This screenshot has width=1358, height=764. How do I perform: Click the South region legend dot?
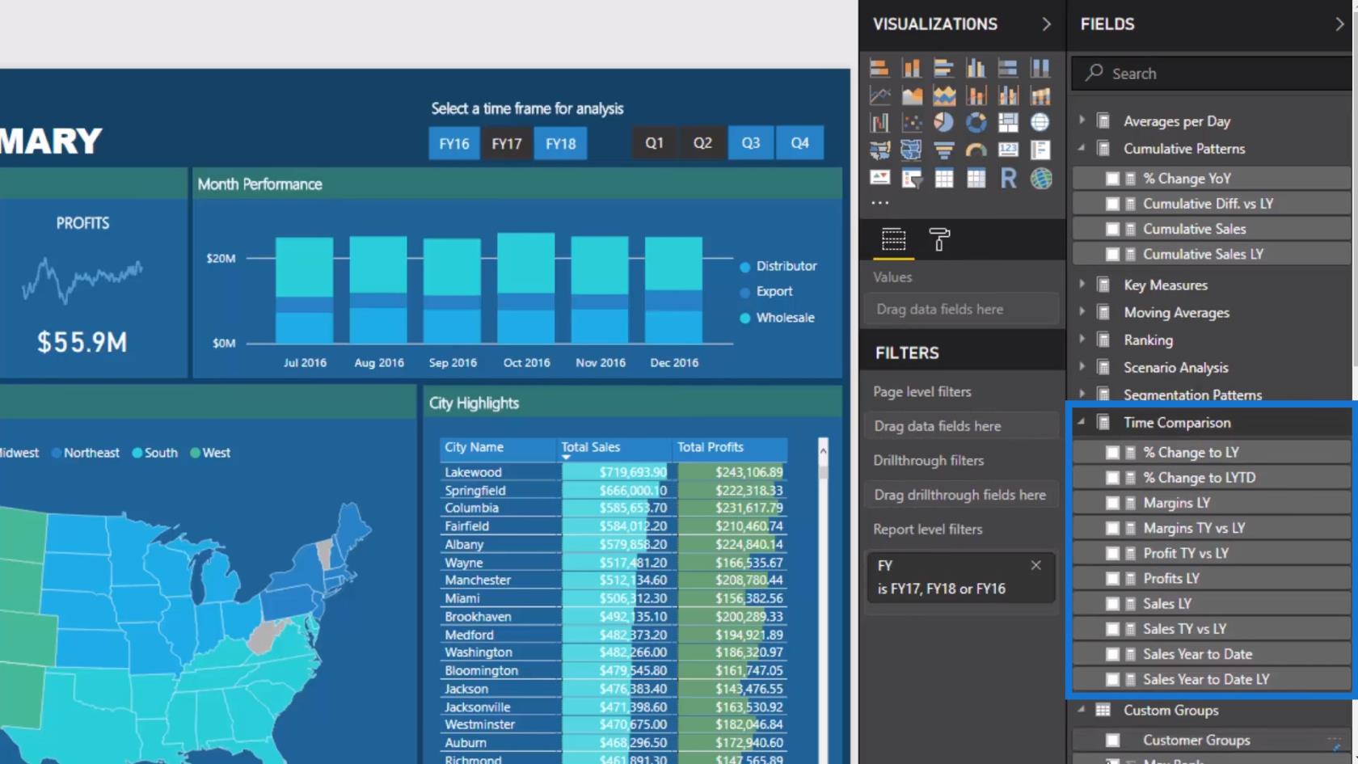[137, 453]
